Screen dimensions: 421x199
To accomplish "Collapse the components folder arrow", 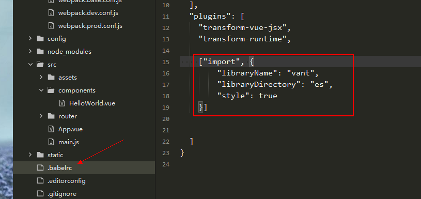I will [x=41, y=90].
